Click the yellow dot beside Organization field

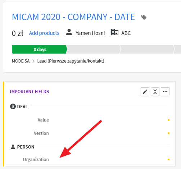168,159
